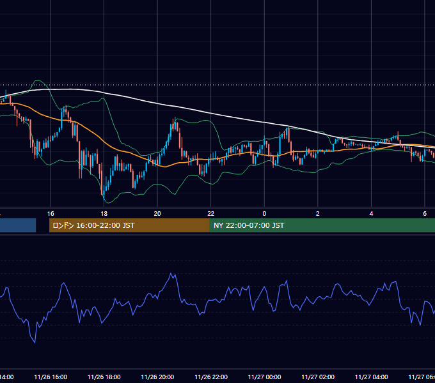Click the 2 hour label on chart axis
435x383 pixels.
coord(318,214)
